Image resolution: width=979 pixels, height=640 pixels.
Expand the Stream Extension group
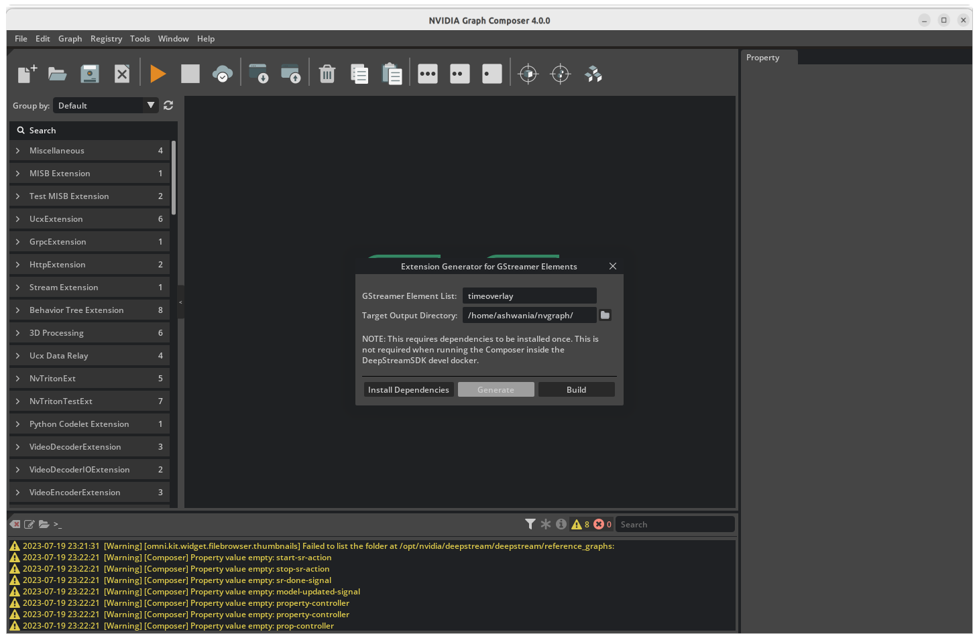(89, 287)
